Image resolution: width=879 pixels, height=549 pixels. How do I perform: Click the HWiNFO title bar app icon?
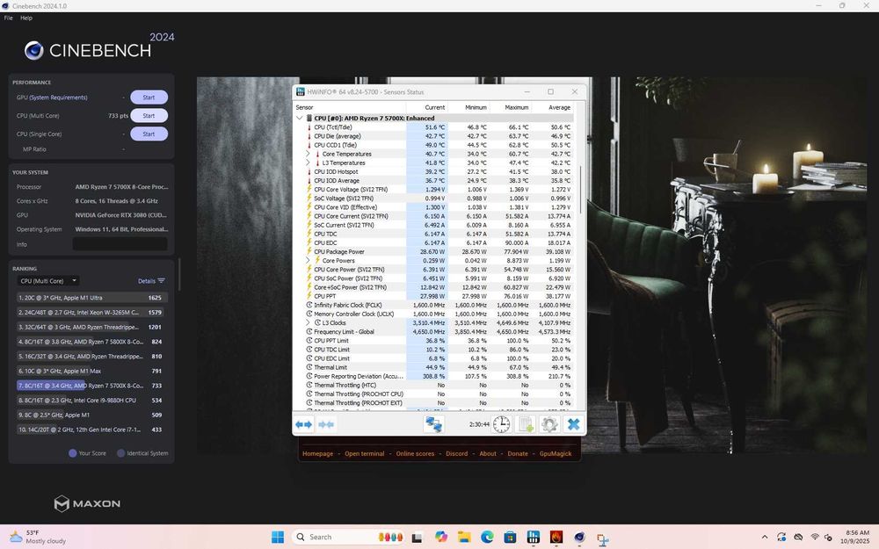(x=301, y=92)
